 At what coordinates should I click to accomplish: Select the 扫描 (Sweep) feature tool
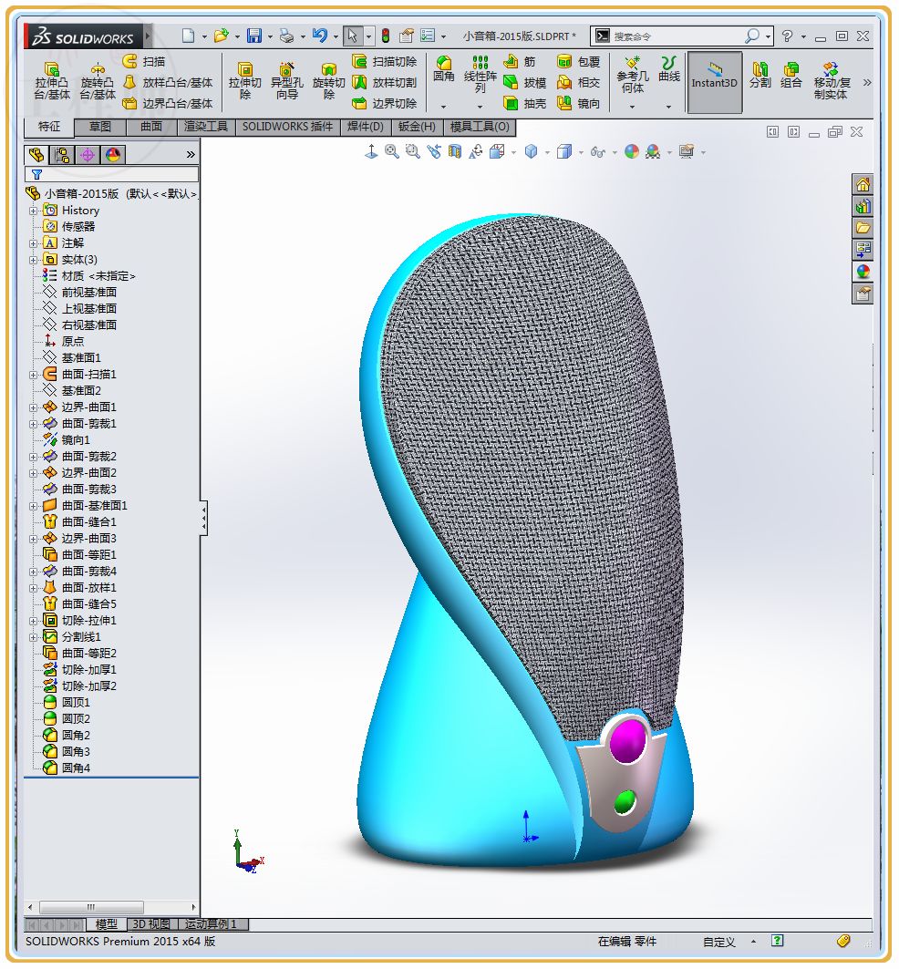139,61
